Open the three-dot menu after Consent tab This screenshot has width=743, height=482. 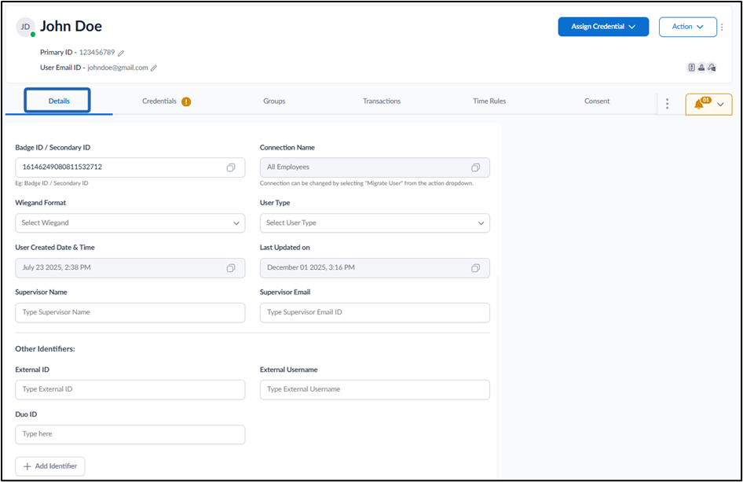[x=667, y=104]
